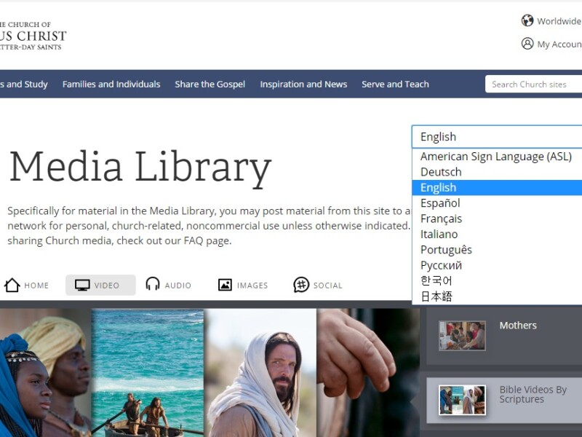This screenshot has width=582, height=437.
Task: Pick American Sign Language (ASL) option
Action: (x=495, y=157)
